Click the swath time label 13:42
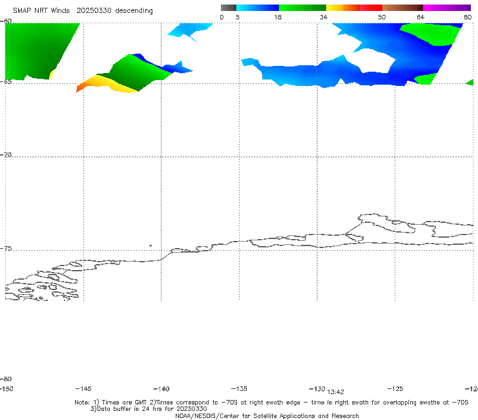 tap(336, 392)
